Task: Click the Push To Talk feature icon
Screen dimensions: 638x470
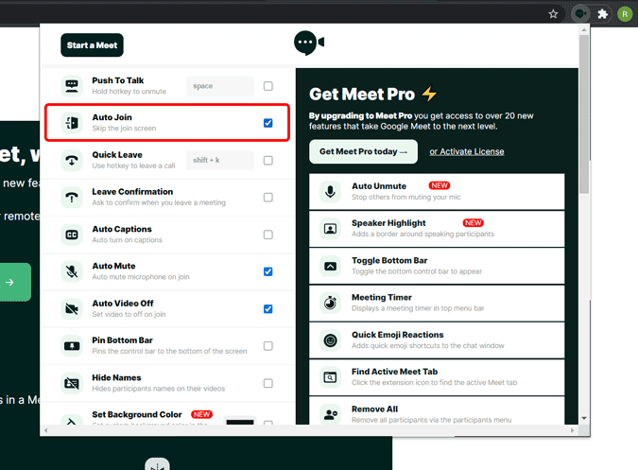Action: pyautogui.click(x=72, y=86)
